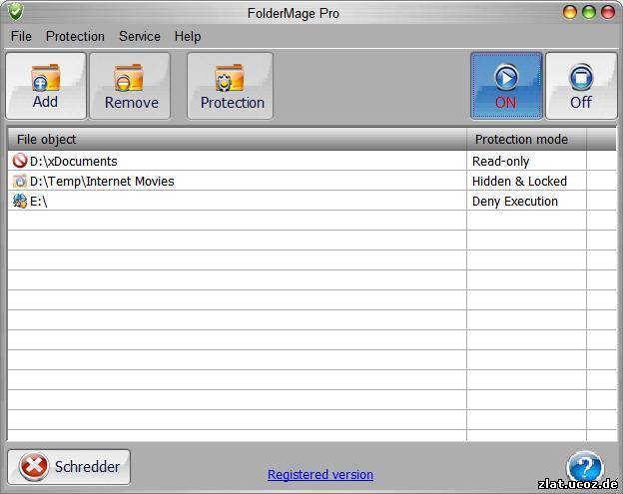This screenshot has width=623, height=494.
Task: Open Protection settings toolbar button
Action: [x=230, y=86]
